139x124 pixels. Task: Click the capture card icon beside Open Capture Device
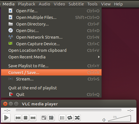(11, 44)
